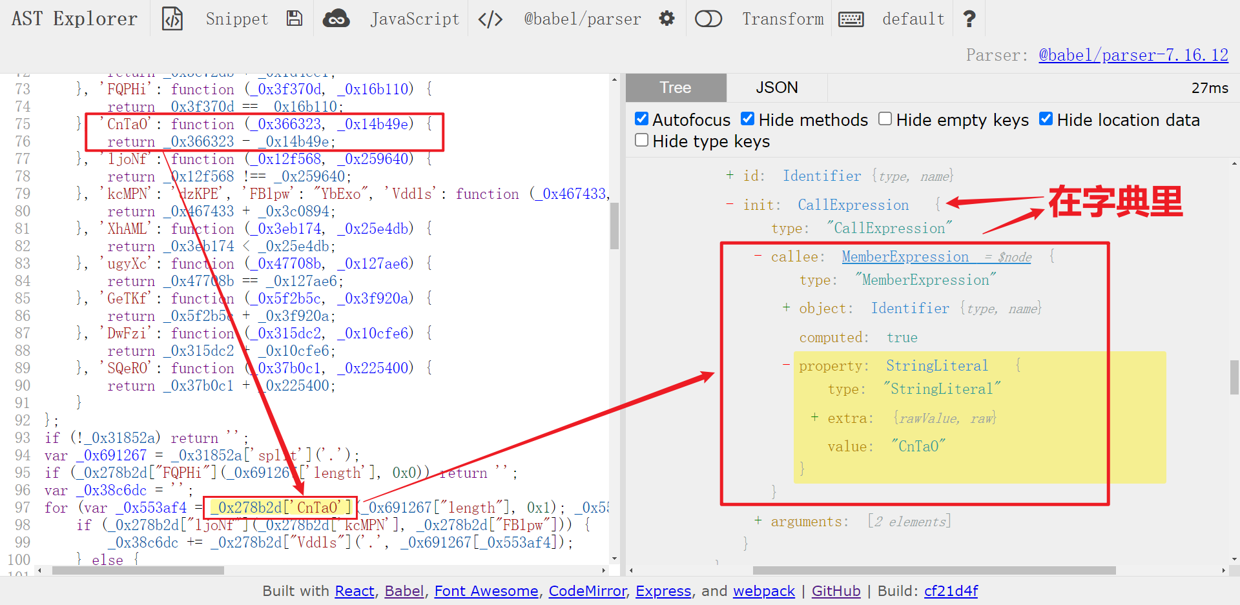Uncheck the Autofocus checkbox
This screenshot has width=1240, height=605.
click(641, 119)
